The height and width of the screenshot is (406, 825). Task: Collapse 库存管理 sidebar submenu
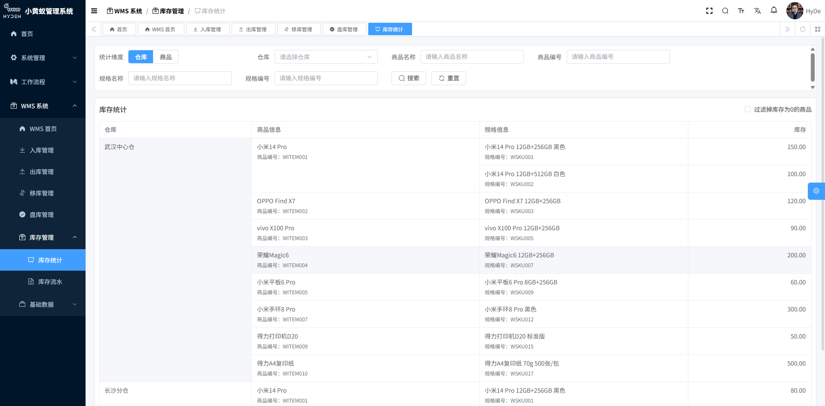coord(43,237)
